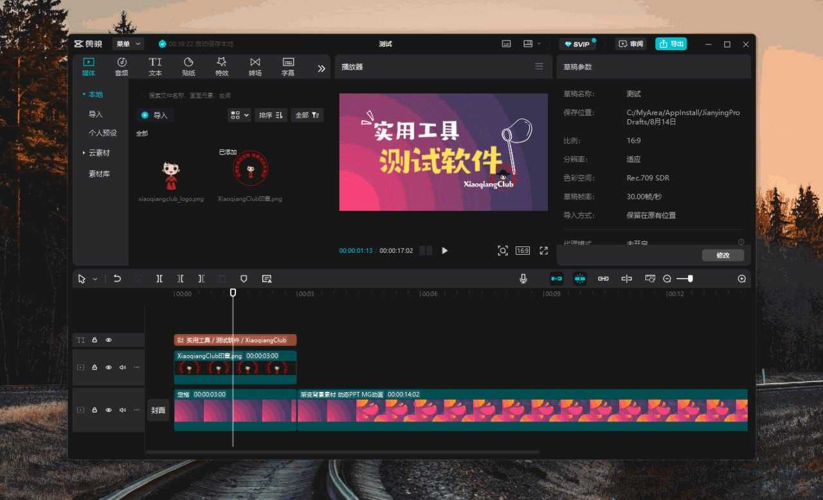Zoom out the timeline with minus icon
823x500 pixels.
coord(667,279)
